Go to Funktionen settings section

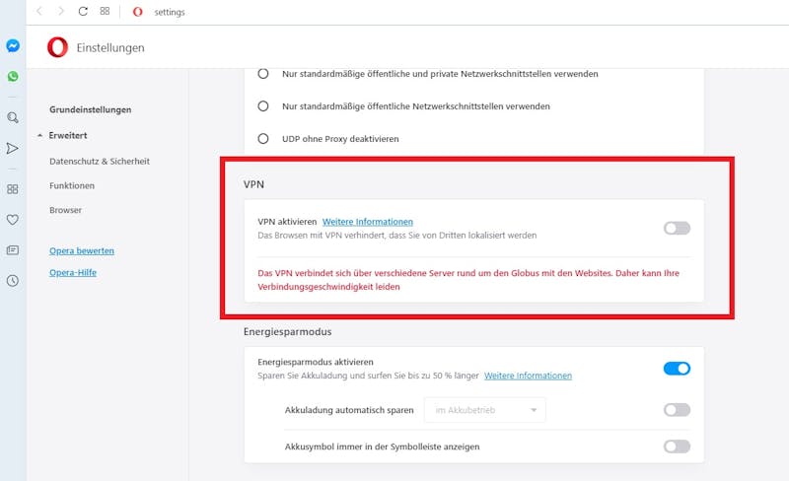coord(72,185)
